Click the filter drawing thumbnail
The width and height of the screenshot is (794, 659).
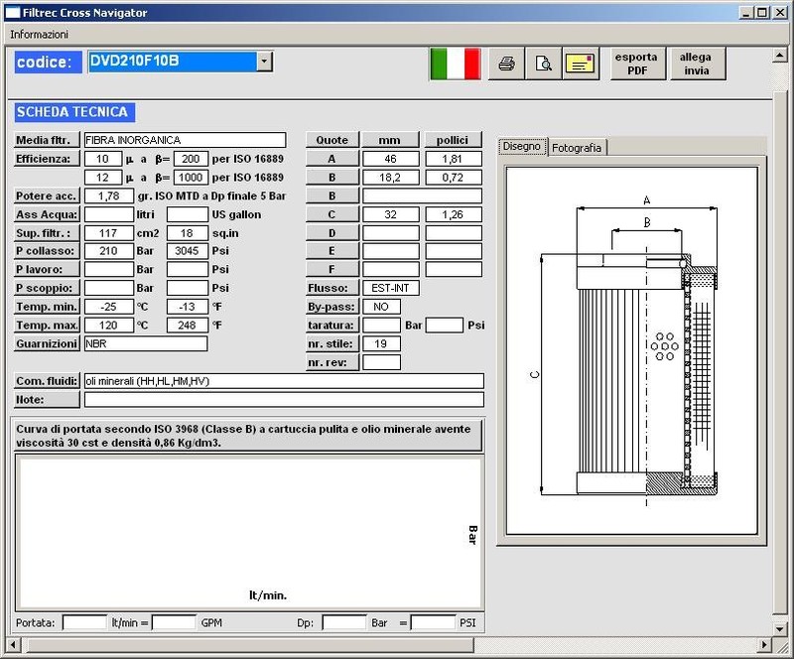click(x=630, y=350)
